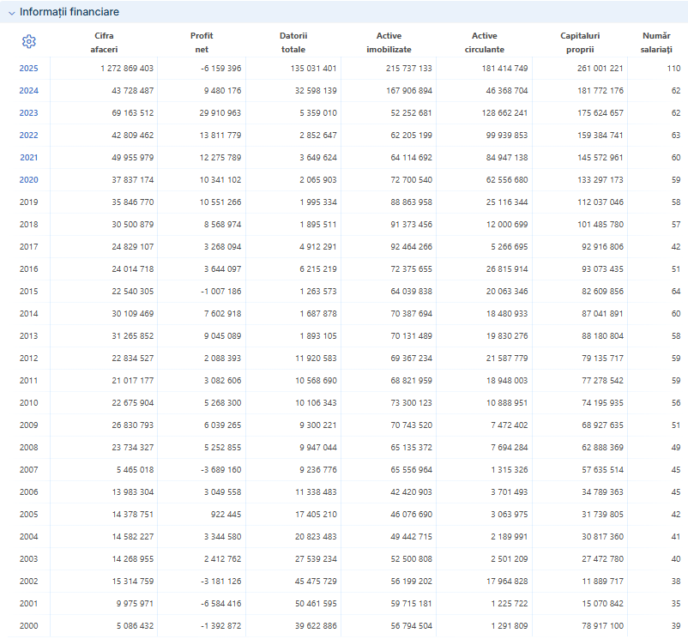Select the 2018 turnover value 30 500 879
This screenshot has width=688, height=639.
click(132, 225)
